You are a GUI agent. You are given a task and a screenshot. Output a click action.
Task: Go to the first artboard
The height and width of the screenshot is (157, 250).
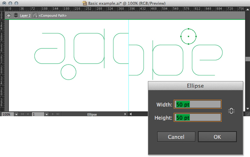coord(22,114)
